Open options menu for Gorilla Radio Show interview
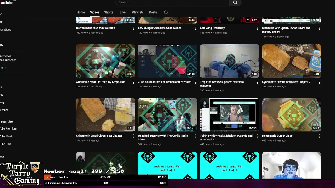Image resolution: width=335 pixels, height=188 pixels. (196, 136)
